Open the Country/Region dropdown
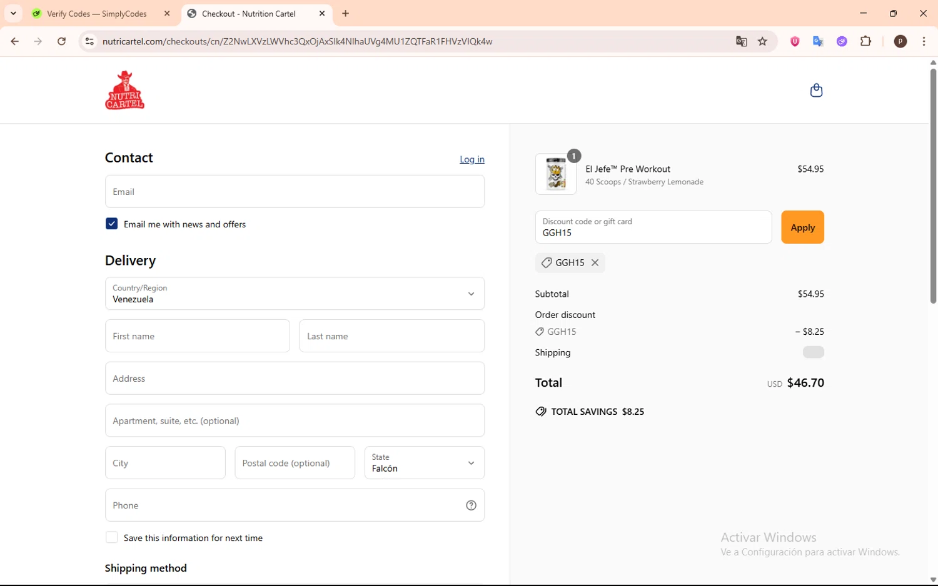938x586 pixels. tap(295, 294)
